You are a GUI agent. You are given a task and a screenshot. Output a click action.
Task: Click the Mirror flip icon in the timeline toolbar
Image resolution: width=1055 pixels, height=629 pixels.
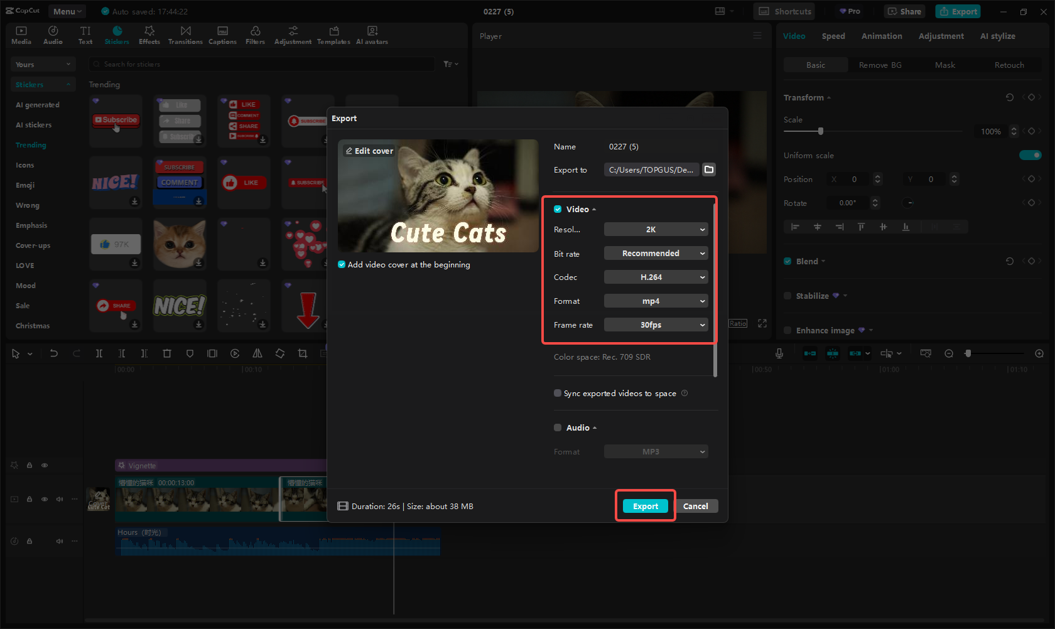[x=257, y=353]
